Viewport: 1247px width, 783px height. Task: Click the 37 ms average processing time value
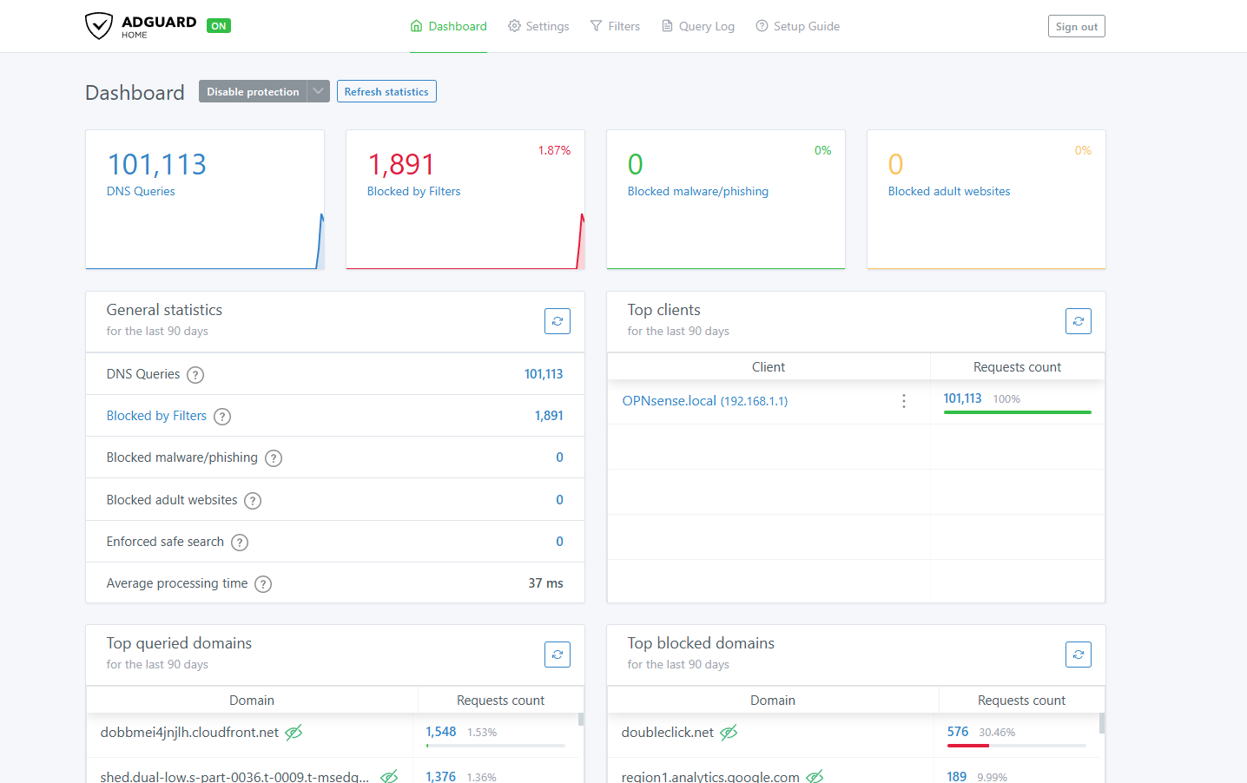pos(545,583)
